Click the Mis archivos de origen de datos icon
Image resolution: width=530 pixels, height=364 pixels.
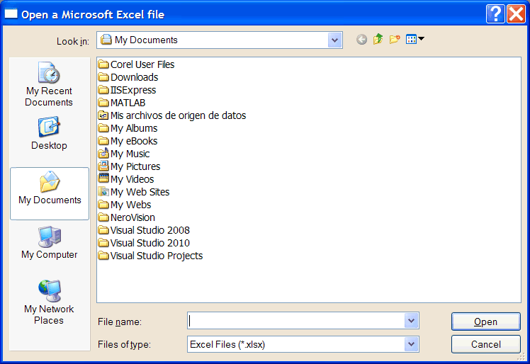103,115
